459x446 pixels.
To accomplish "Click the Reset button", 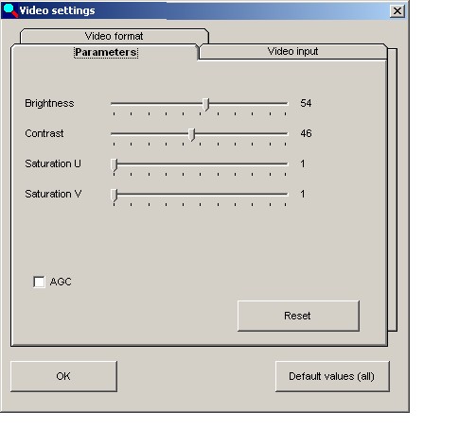I will click(298, 316).
